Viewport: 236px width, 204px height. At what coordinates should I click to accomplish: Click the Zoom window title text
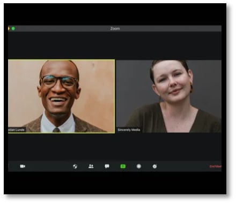pos(115,29)
